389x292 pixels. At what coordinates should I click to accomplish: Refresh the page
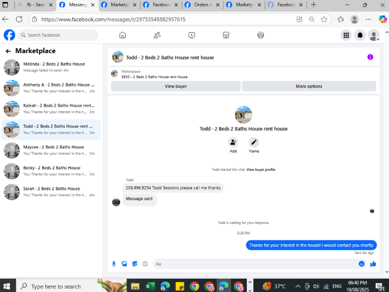pos(19,19)
